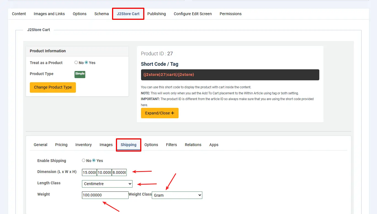377x214 pixels.
Task: Click the Simple product type badge
Action: [80, 74]
